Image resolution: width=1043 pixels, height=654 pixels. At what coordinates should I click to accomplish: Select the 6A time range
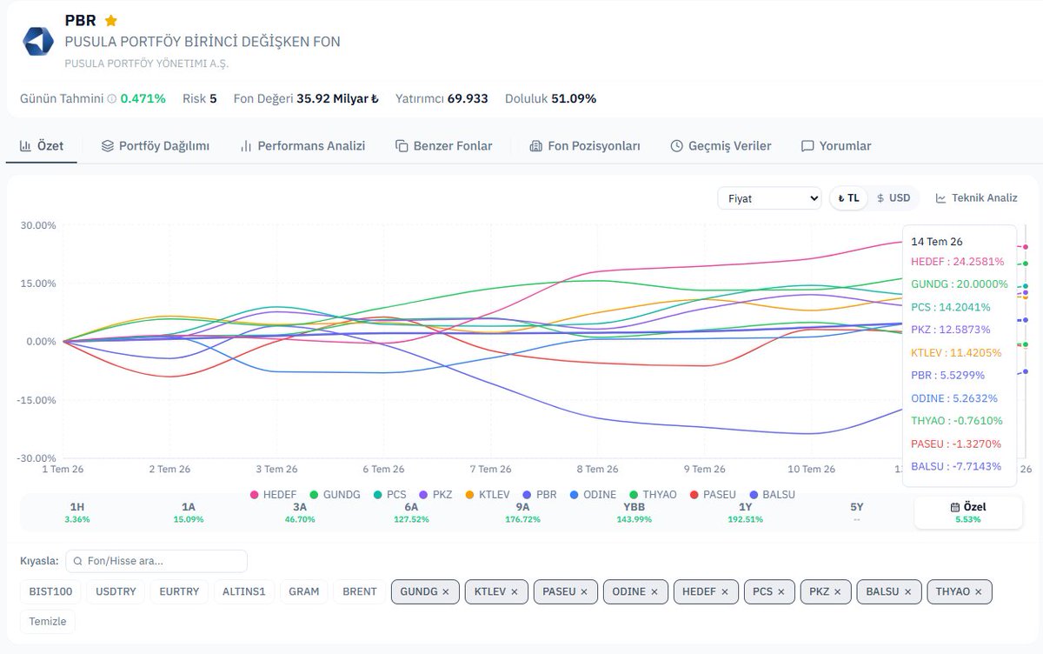pos(411,512)
